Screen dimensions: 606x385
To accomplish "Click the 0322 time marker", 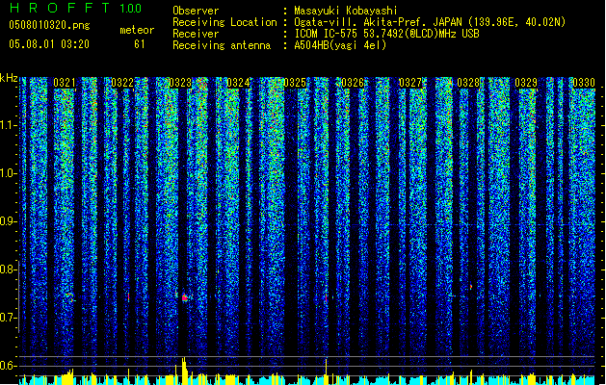I will pyautogui.click(x=122, y=83).
